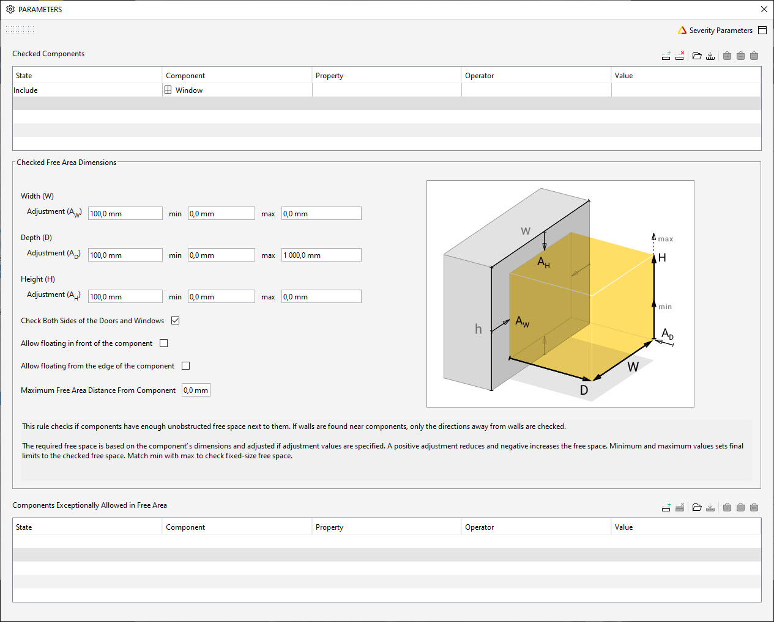Image resolution: width=774 pixels, height=622 pixels.
Task: Click Maximum Free Area Distance field
Action: point(196,390)
